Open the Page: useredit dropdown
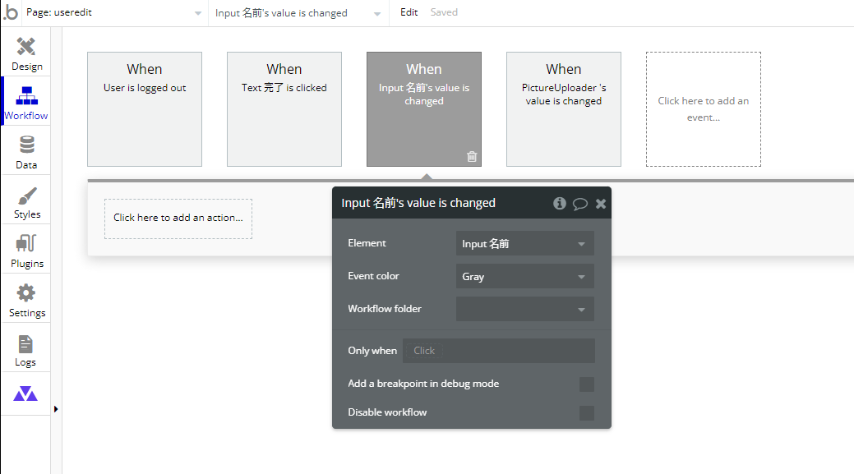The height and width of the screenshot is (474, 854). [x=113, y=12]
